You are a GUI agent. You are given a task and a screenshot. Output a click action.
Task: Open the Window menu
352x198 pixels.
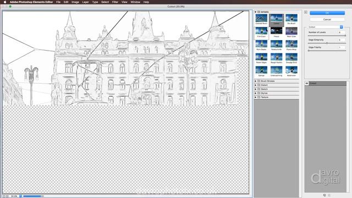[135, 2]
